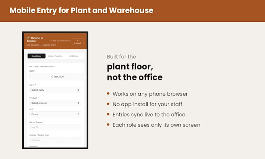Click 'Mobile Entry for Plant and Warehouse' title
Screen dimensions: 265x159
pyautogui.click(x=81, y=10)
